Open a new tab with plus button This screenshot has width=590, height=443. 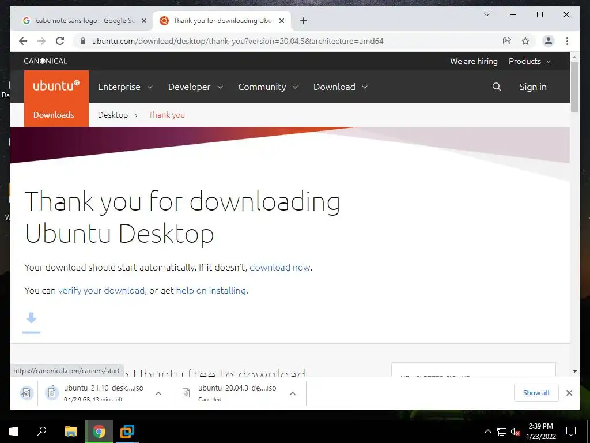[304, 21]
